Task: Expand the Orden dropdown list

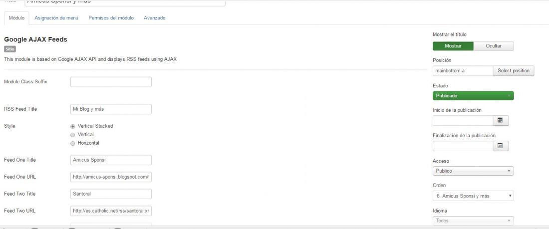Action: [473, 196]
